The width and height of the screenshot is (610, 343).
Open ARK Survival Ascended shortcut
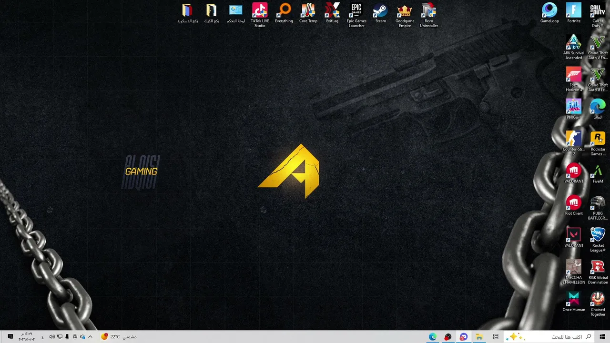click(x=574, y=47)
